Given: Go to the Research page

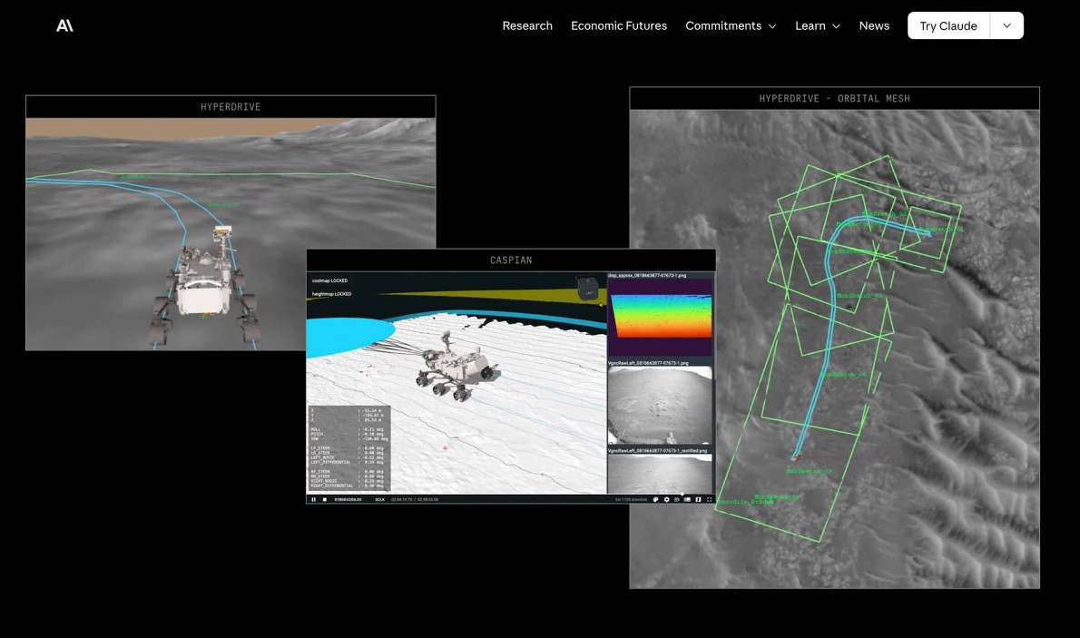Looking at the screenshot, I should 527,25.
